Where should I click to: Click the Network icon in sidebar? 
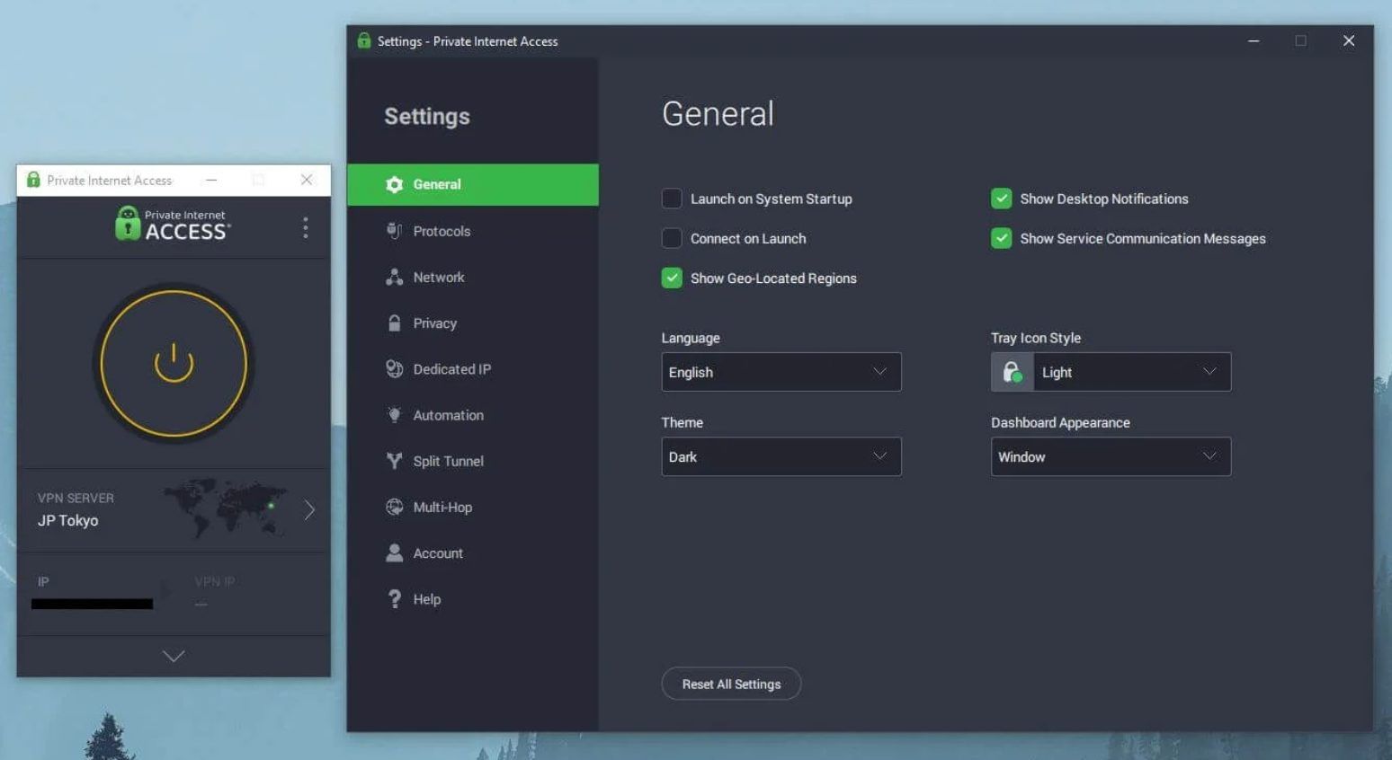(x=394, y=277)
